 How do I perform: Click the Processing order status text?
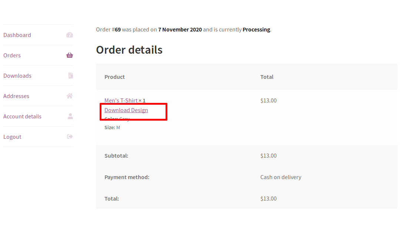(256, 30)
